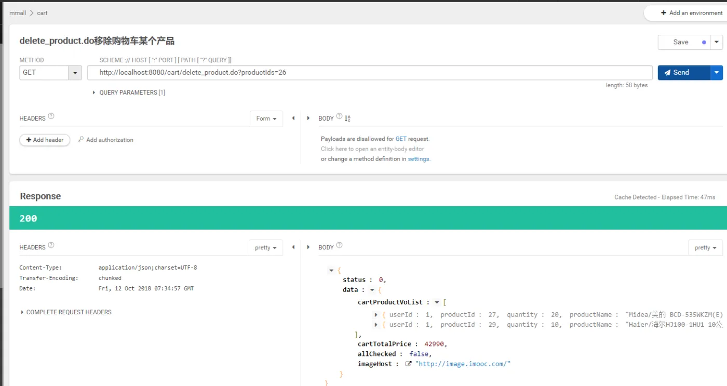Click the Add header button
The height and width of the screenshot is (386, 727).
(x=45, y=140)
